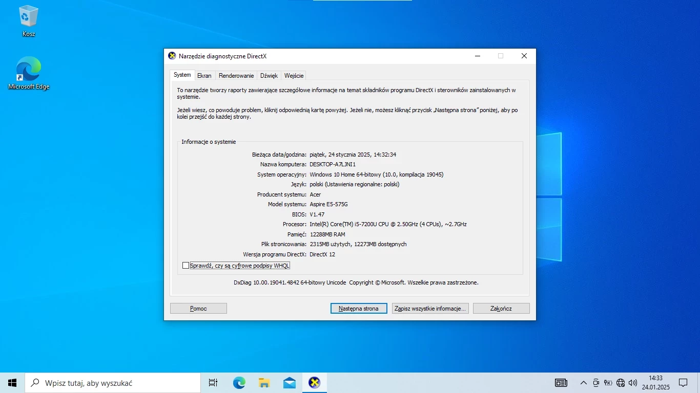Open the notification center icon
700x393 pixels.
pyautogui.click(x=683, y=383)
